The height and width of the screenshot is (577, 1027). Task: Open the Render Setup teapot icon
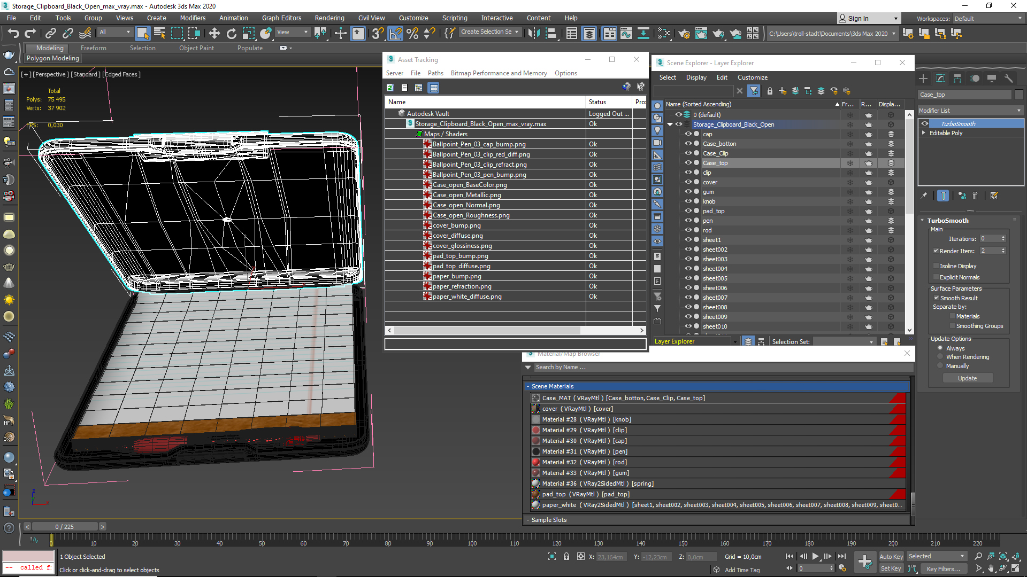684,33
